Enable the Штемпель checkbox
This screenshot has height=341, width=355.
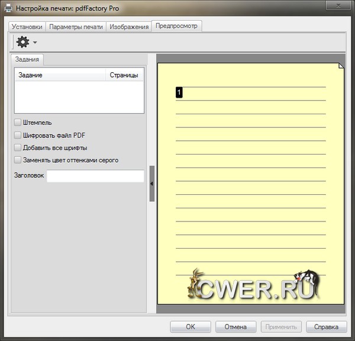(18, 123)
